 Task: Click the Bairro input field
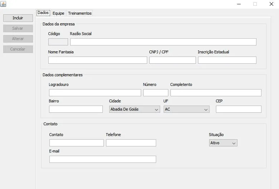76,109
